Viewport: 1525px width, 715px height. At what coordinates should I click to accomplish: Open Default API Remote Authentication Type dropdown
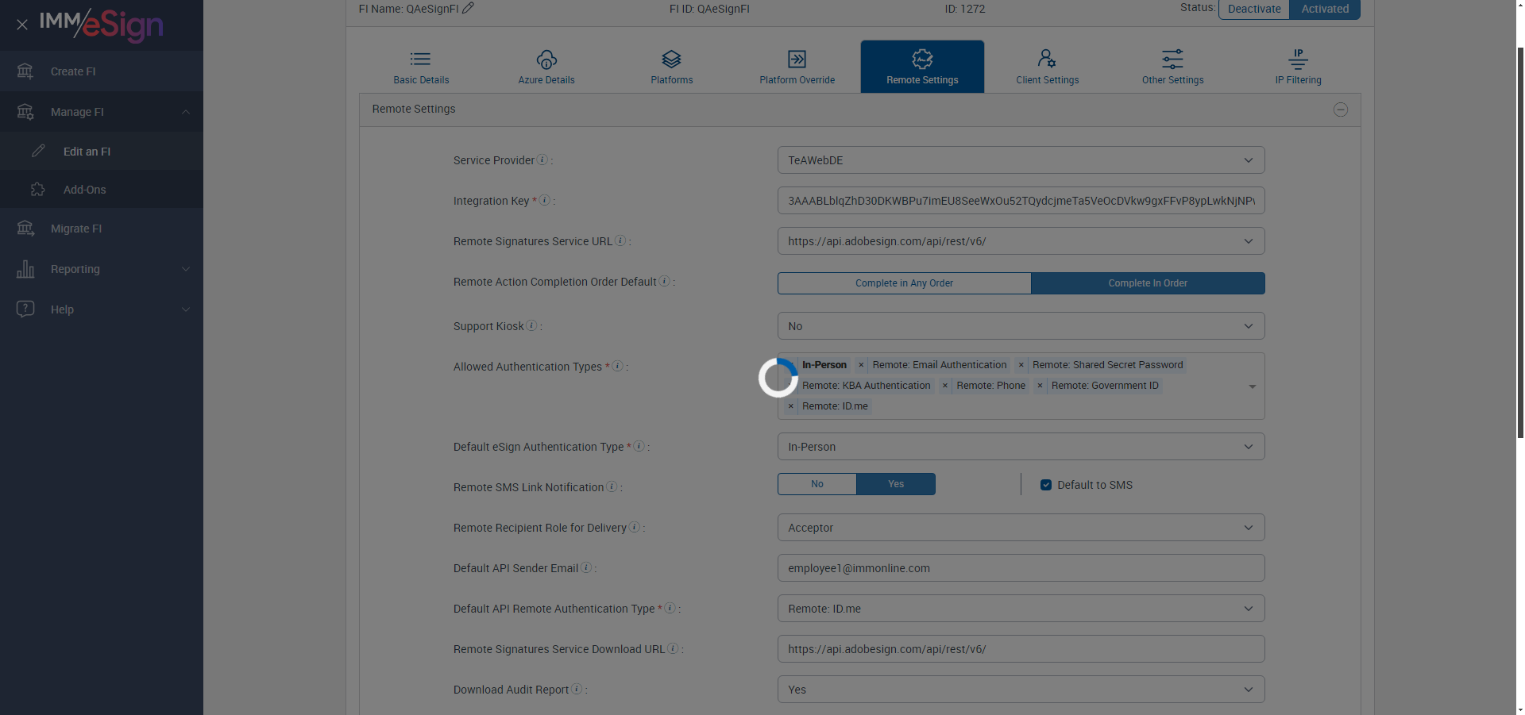[x=1021, y=609]
